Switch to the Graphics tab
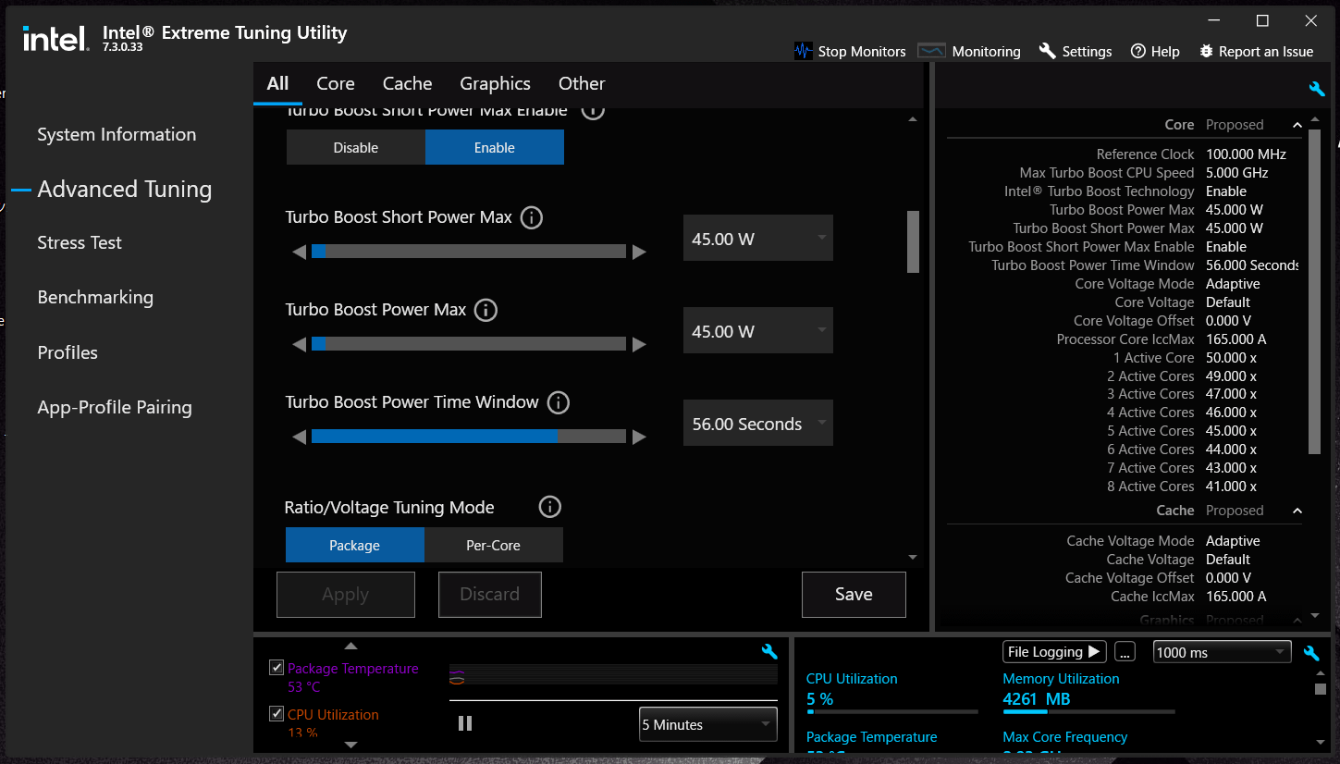This screenshot has height=764, width=1340. point(495,83)
